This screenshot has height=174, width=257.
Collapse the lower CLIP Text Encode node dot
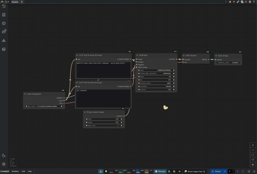coord(77,82)
